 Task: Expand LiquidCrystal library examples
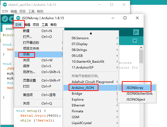(x=91, y=123)
